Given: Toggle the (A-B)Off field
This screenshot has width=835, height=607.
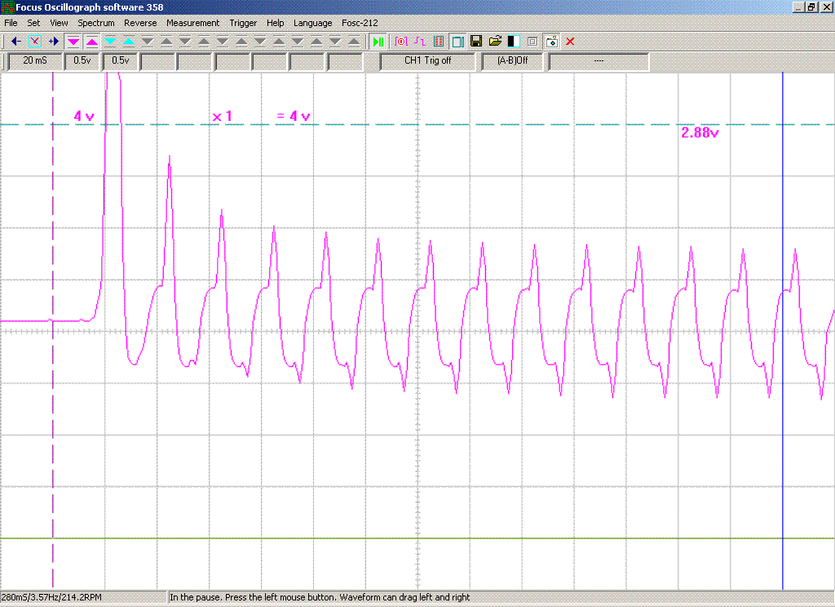Looking at the screenshot, I should [x=512, y=60].
